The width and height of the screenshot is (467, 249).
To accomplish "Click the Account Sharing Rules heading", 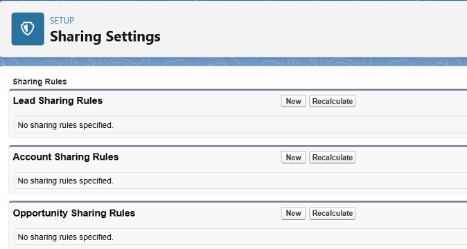I will [66, 156].
